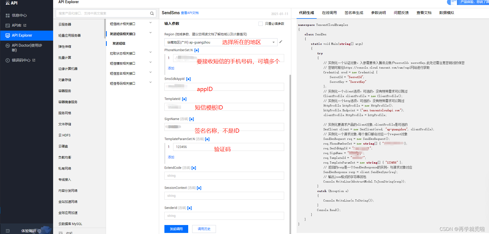489x234 pixels.
Task: Switch to 在线调用 tab
Action: coord(329,13)
